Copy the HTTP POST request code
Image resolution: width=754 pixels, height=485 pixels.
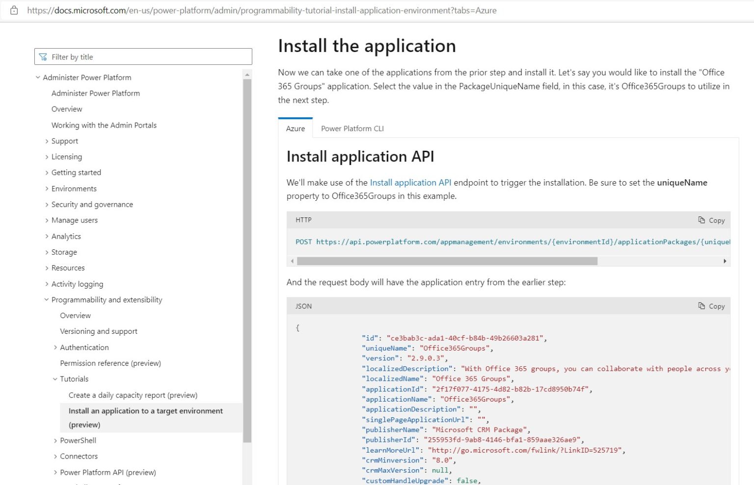pos(711,220)
